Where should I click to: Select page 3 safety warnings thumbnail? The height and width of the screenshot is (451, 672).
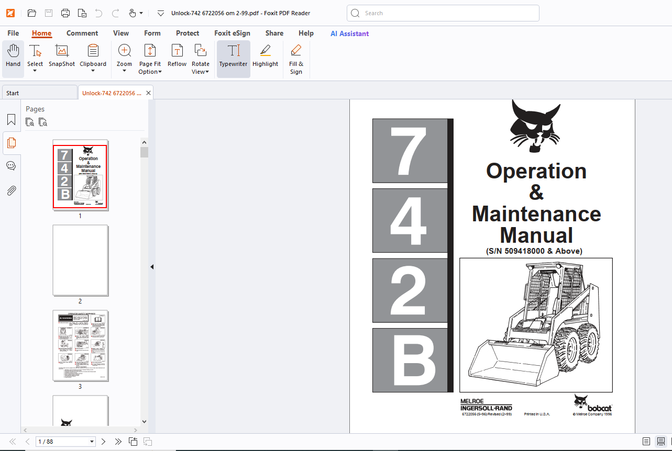[x=80, y=345]
